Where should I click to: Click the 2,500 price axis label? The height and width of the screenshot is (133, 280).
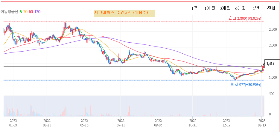click(273, 30)
